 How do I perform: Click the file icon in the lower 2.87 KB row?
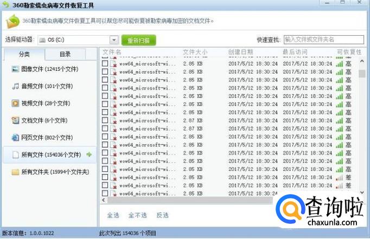(x=114, y=129)
